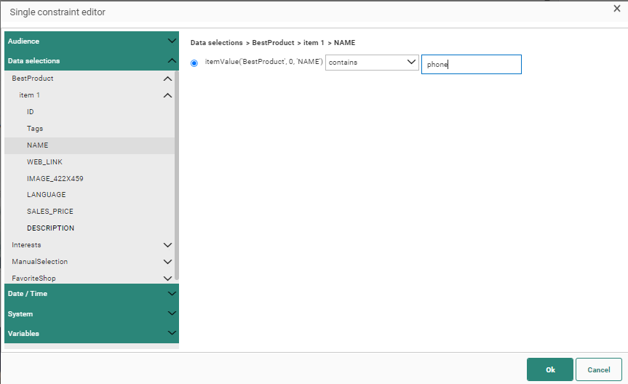The image size is (628, 384).
Task: Select the SALES_PRICE field
Action: pos(50,212)
